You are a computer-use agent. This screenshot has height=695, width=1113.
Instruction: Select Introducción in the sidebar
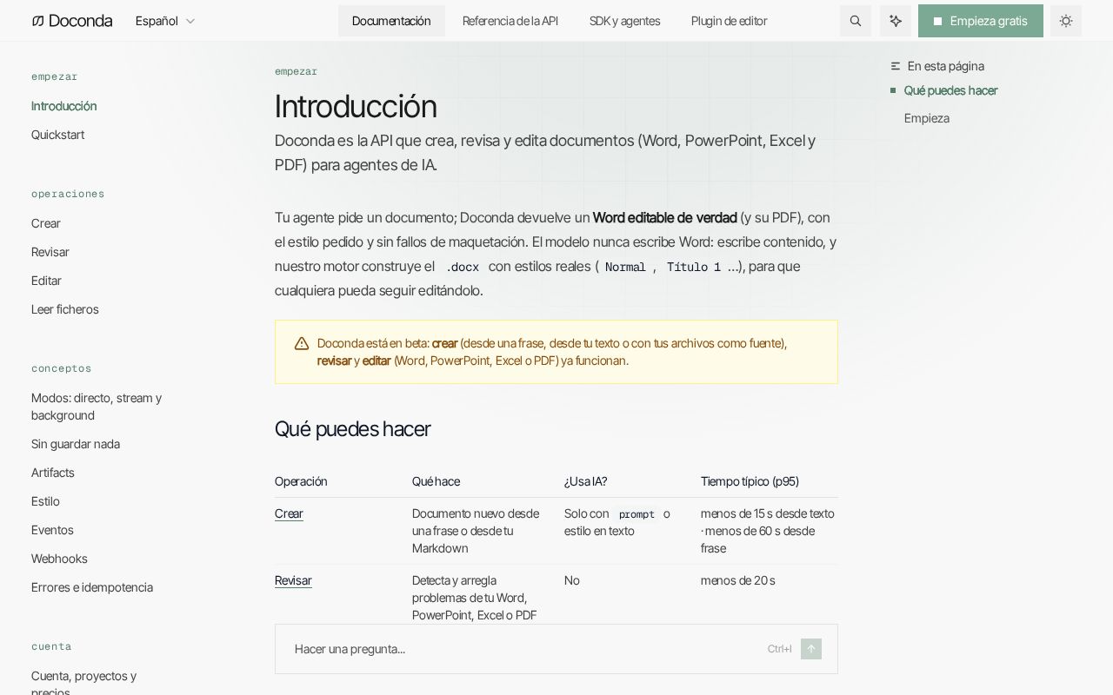(63, 106)
